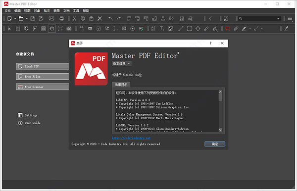This screenshot has width=297, height=191.
Task: Open the User Guide link
Action: pyautogui.click(x=29, y=123)
